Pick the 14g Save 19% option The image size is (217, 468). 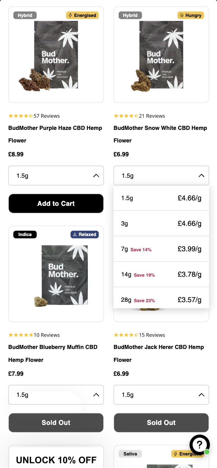161,275
